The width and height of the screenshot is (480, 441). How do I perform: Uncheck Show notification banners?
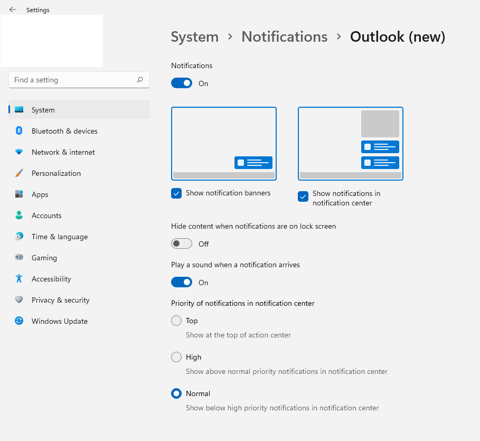click(176, 193)
